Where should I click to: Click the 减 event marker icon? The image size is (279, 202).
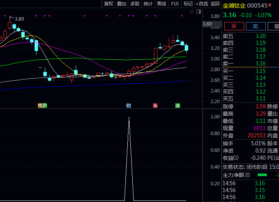178,105
